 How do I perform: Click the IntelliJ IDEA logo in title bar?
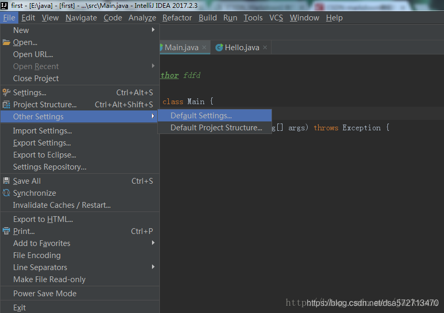[4, 5]
